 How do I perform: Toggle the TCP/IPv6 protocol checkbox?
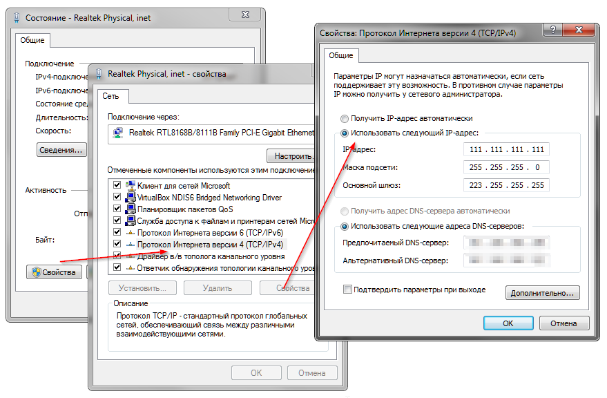tap(117, 232)
